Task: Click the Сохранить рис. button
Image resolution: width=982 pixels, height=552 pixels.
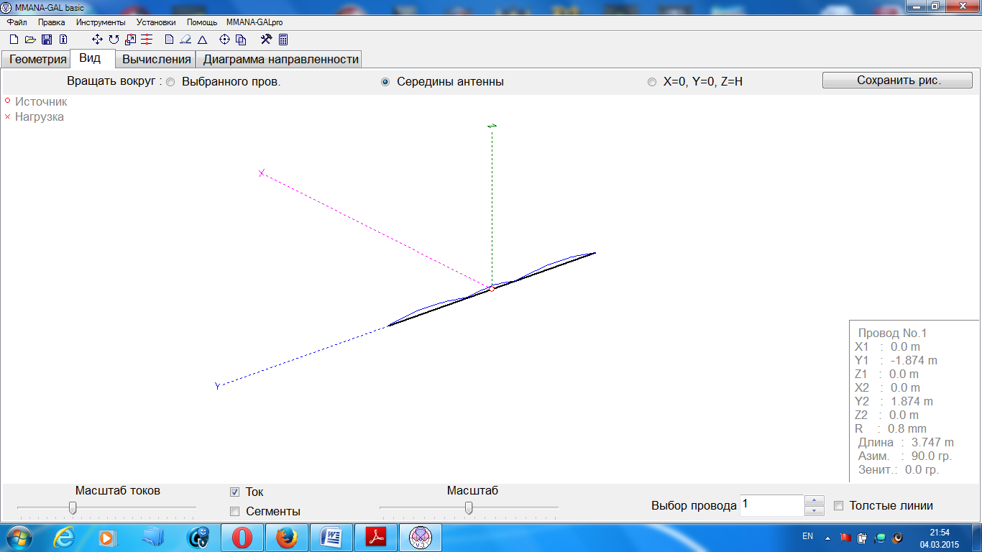Action: click(897, 80)
